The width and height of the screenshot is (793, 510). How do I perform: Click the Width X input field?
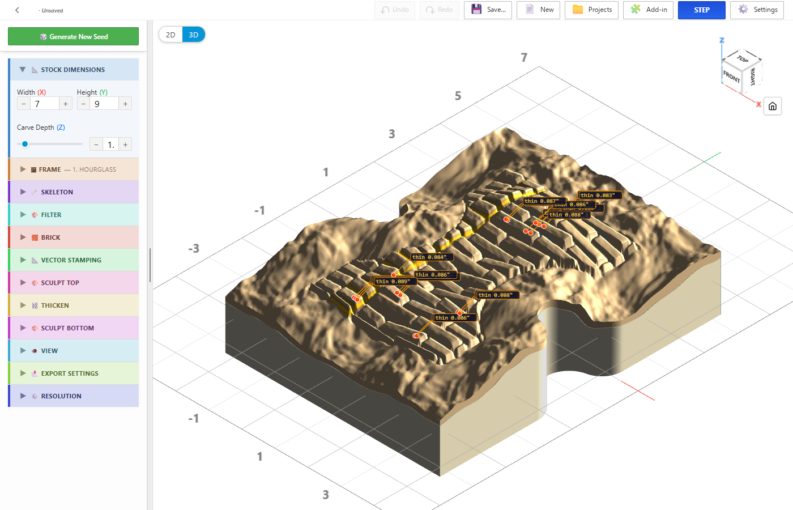[45, 104]
